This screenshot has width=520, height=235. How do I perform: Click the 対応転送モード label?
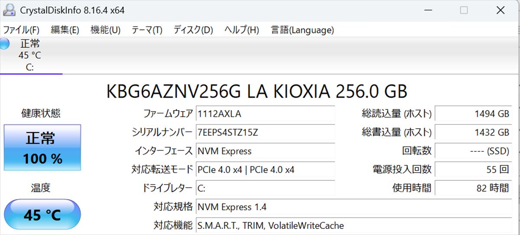click(162, 170)
